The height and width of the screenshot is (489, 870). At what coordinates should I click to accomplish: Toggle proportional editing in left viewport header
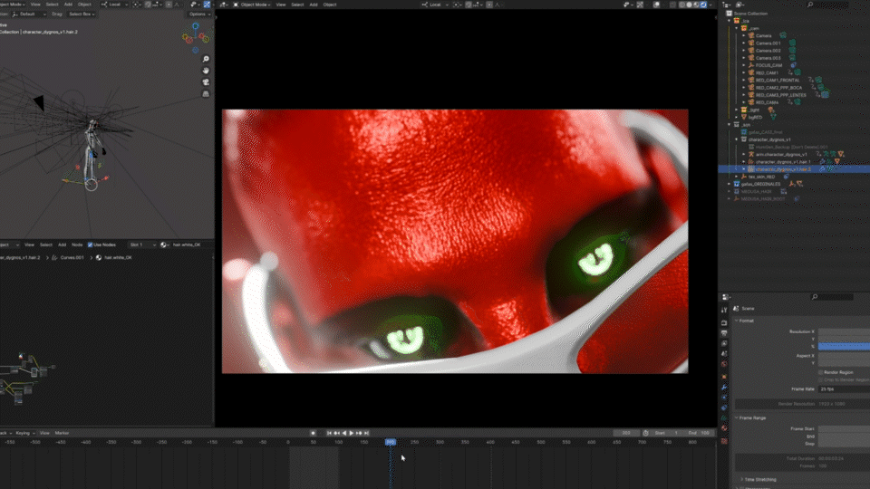coord(169,5)
